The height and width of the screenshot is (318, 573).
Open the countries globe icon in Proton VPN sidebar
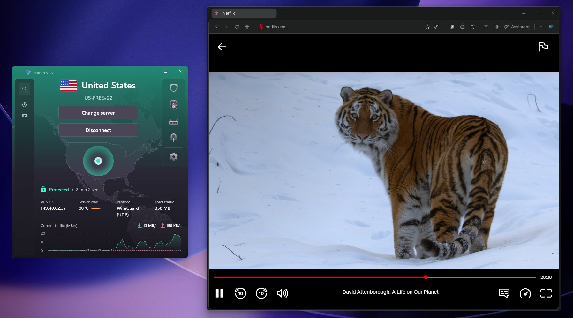25,105
